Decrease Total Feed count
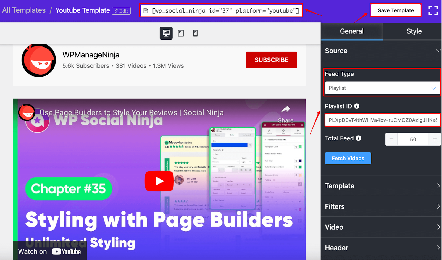The width and height of the screenshot is (442, 260). [391, 139]
